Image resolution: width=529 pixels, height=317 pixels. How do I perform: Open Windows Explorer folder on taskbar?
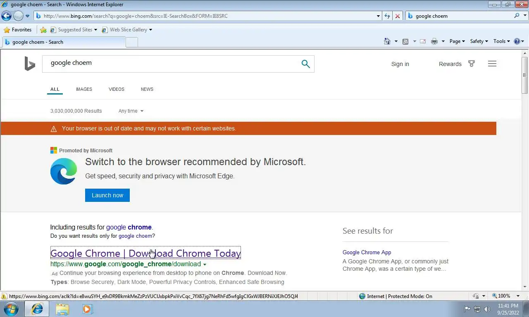(62, 309)
